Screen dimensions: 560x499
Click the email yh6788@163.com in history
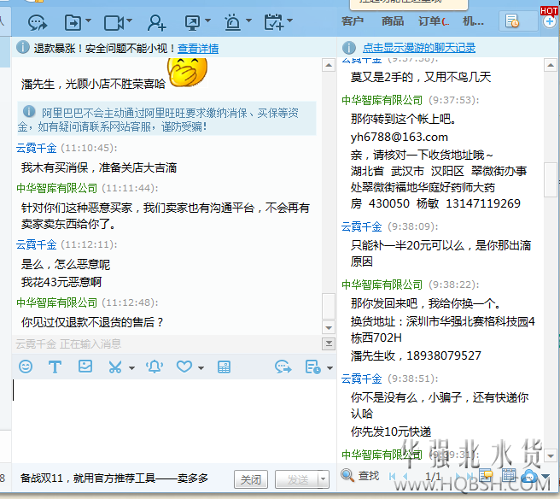400,137
